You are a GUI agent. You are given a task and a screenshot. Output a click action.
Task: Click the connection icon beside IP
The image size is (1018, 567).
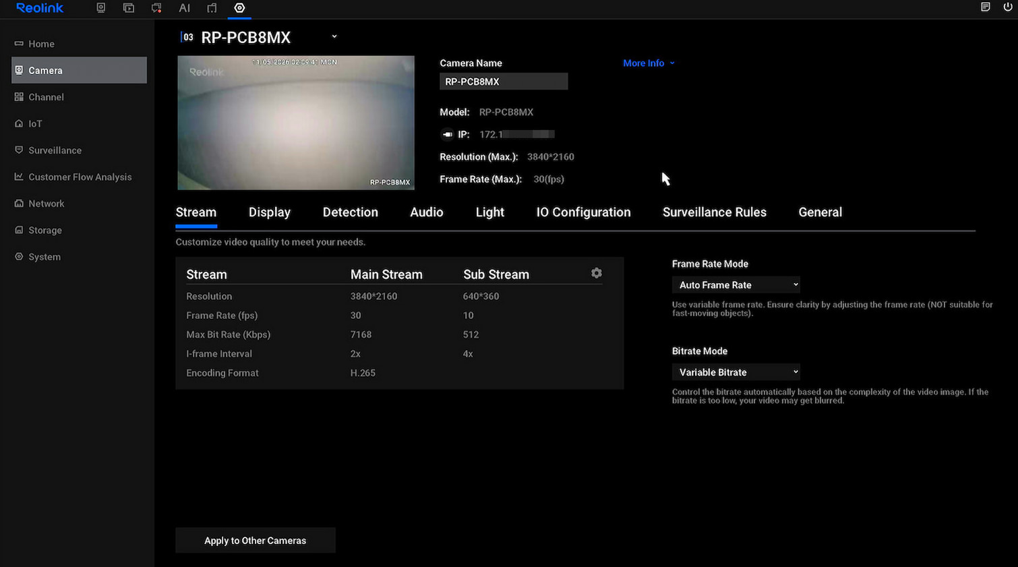[x=447, y=134]
